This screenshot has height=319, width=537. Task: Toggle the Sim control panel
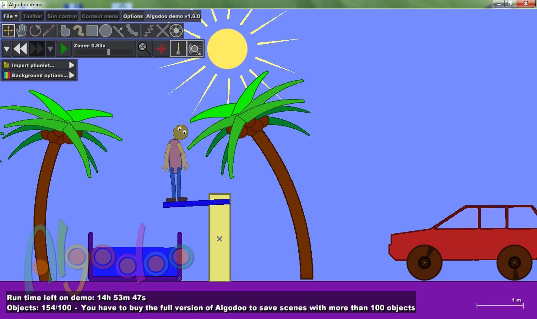point(62,16)
